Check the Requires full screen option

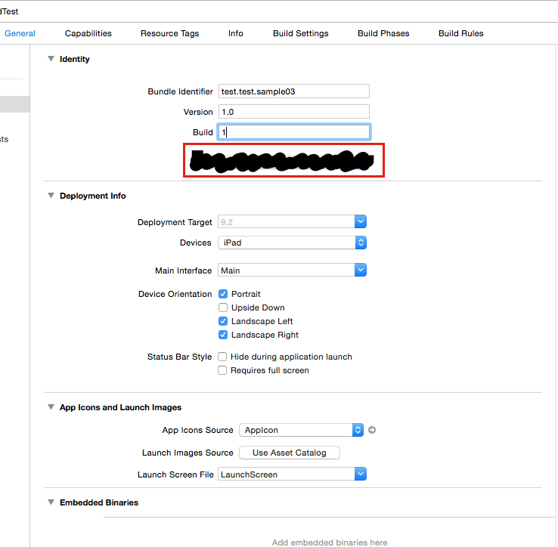pyautogui.click(x=223, y=370)
